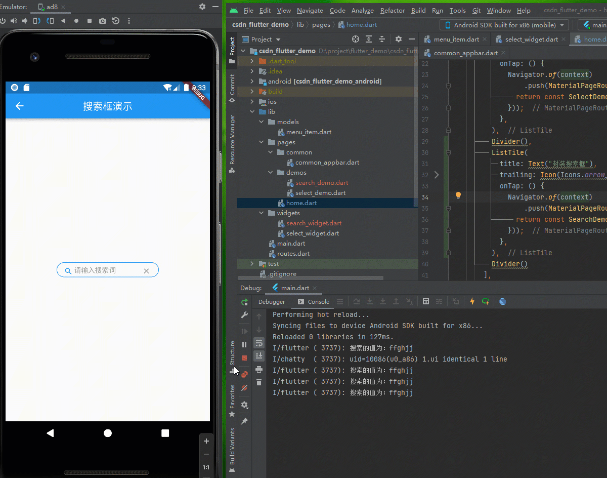Trigger Flutter Hot Restart icon
The width and height of the screenshot is (607, 478).
pyautogui.click(x=486, y=301)
